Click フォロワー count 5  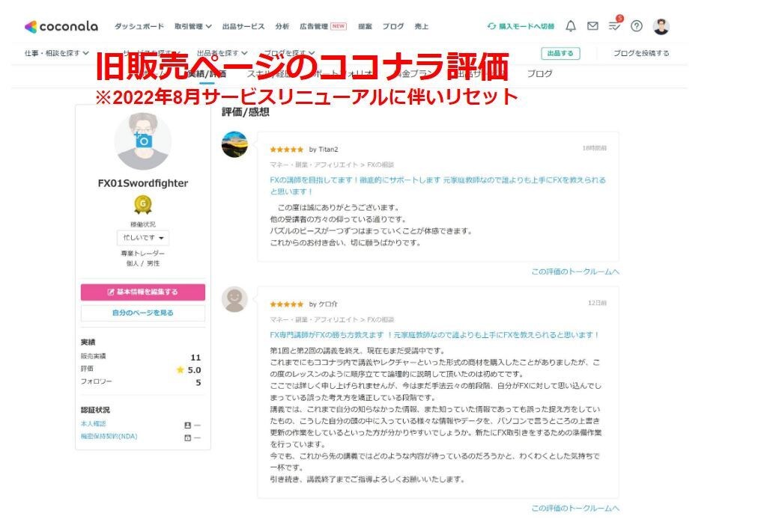pos(198,382)
